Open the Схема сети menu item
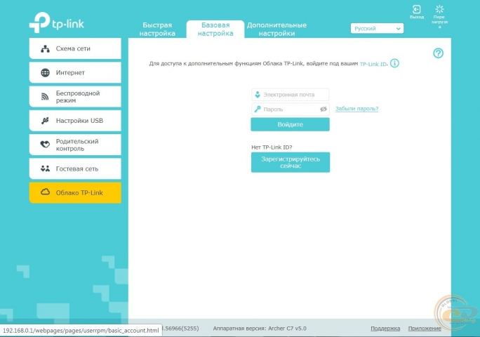 tap(75, 48)
